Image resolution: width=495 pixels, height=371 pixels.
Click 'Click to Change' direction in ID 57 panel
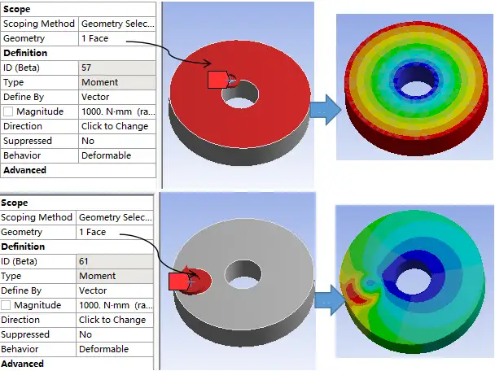click(117, 126)
